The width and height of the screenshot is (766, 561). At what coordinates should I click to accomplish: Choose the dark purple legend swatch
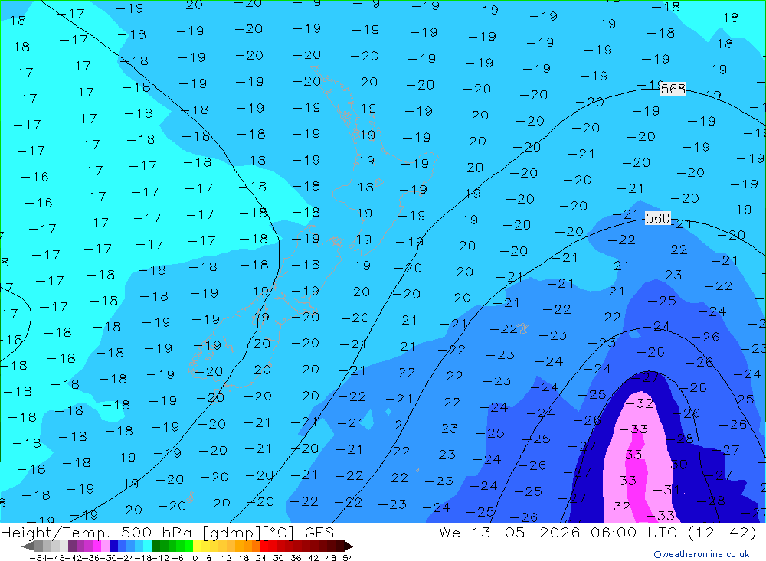(72, 546)
